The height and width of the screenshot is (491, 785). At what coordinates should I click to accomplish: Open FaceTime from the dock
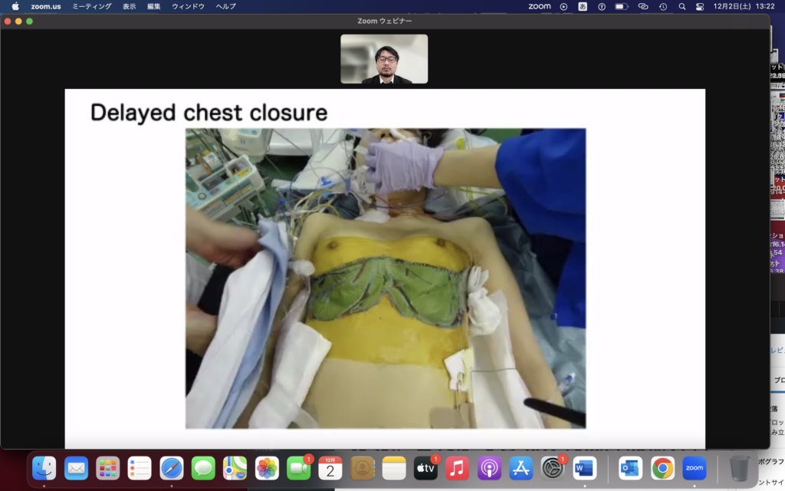coord(298,467)
